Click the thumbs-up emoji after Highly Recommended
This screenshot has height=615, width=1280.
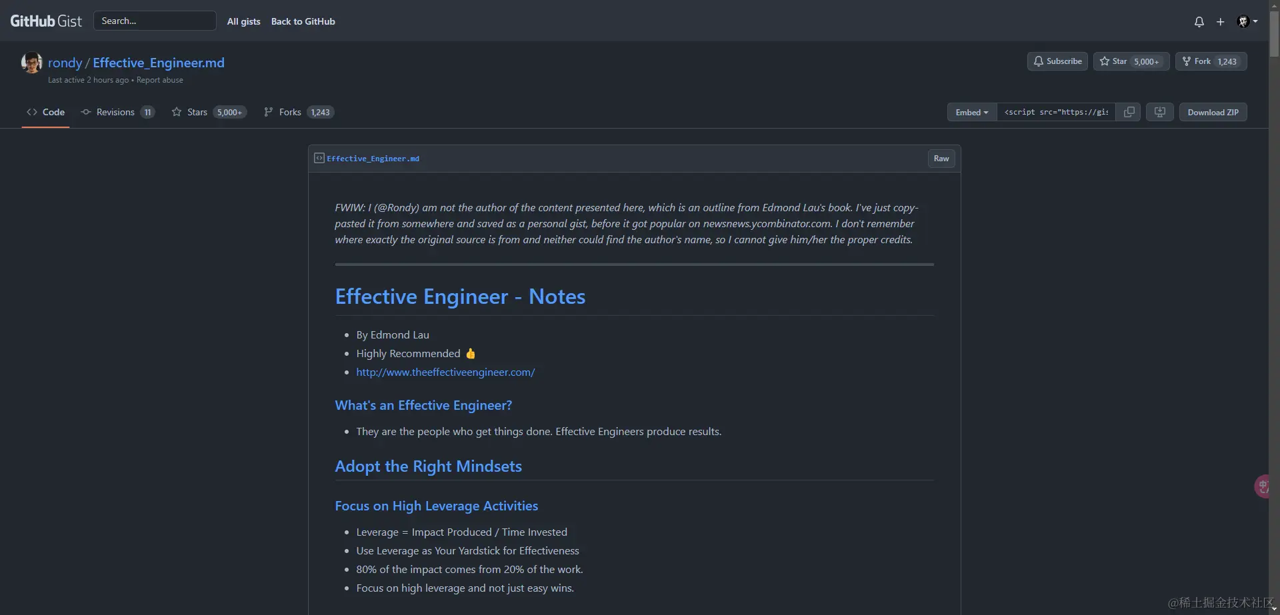471,354
